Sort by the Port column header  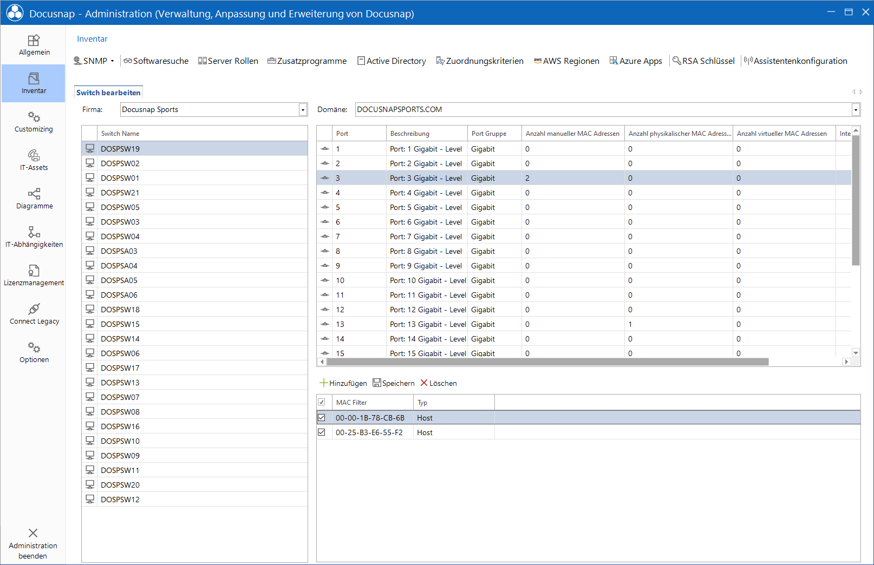pos(359,133)
